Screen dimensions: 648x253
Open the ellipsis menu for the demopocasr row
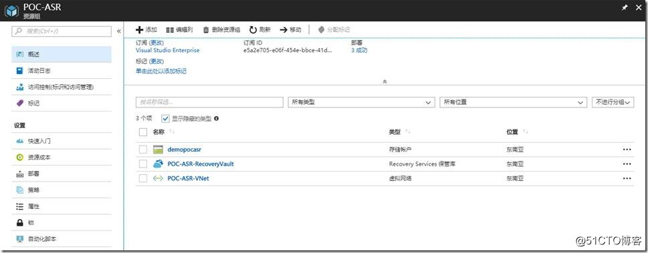click(627, 150)
